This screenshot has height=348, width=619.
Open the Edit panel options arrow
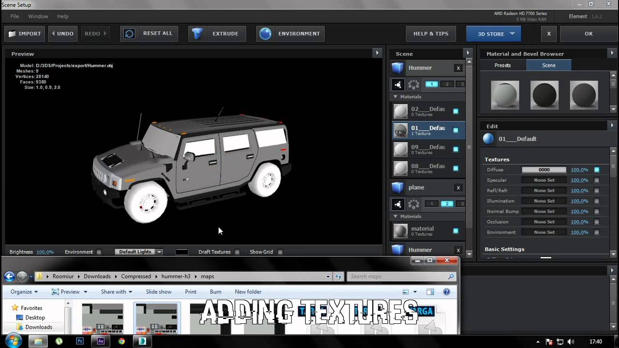612,125
